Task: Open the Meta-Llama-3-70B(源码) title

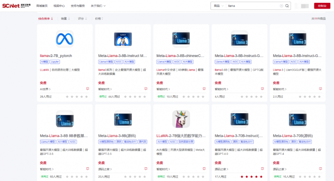Action: tap(293, 136)
